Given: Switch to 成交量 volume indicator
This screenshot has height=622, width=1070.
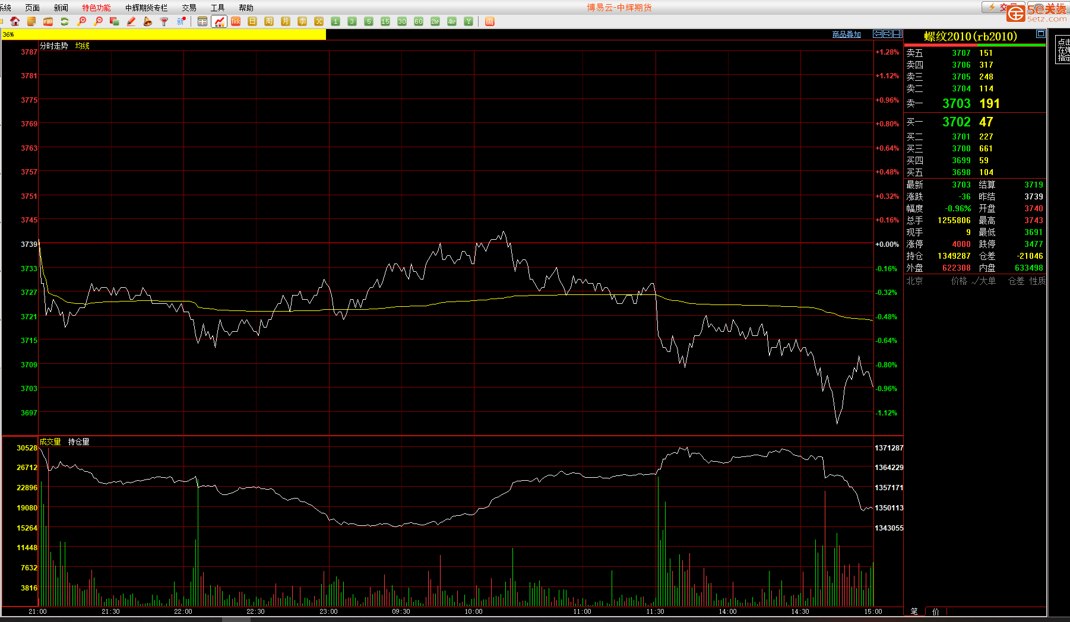Looking at the screenshot, I should tap(50, 442).
